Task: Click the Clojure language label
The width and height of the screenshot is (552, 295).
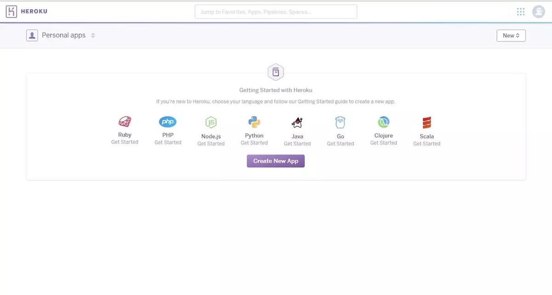Action: [x=384, y=136]
